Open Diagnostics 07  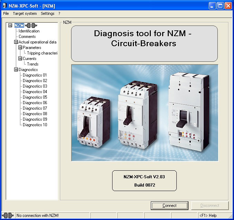35,108
